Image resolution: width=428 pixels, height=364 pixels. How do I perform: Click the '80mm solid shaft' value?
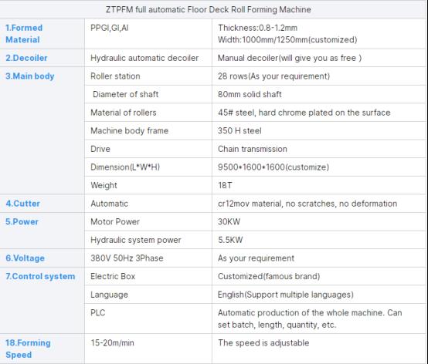pyautogui.click(x=250, y=94)
